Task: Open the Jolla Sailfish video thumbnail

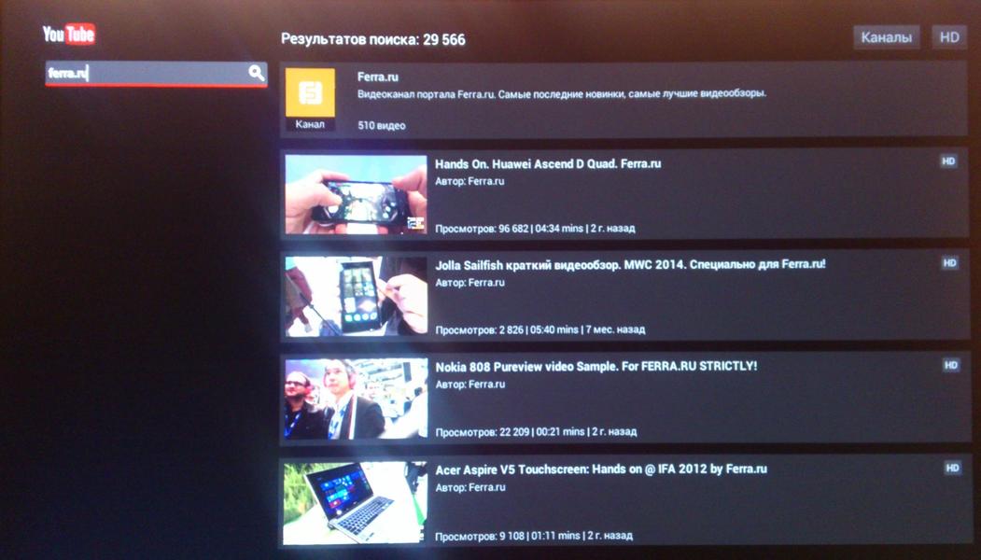Action: click(x=356, y=297)
